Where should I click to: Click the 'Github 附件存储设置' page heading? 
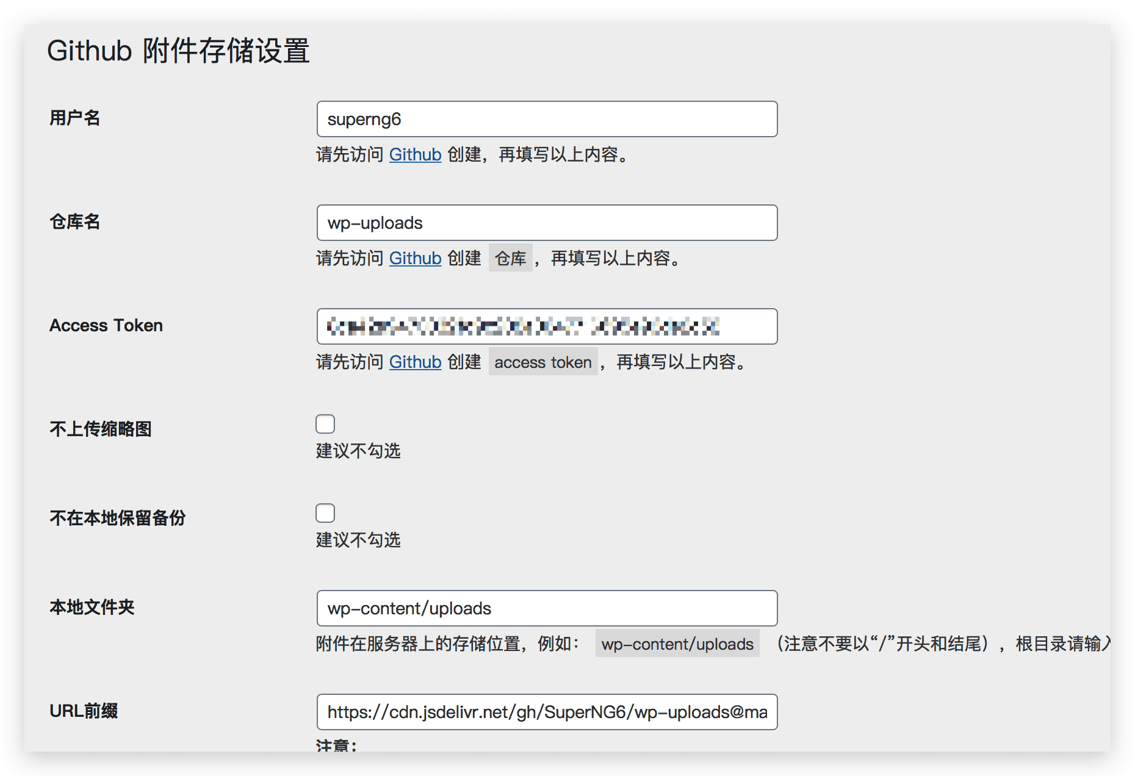pos(178,51)
